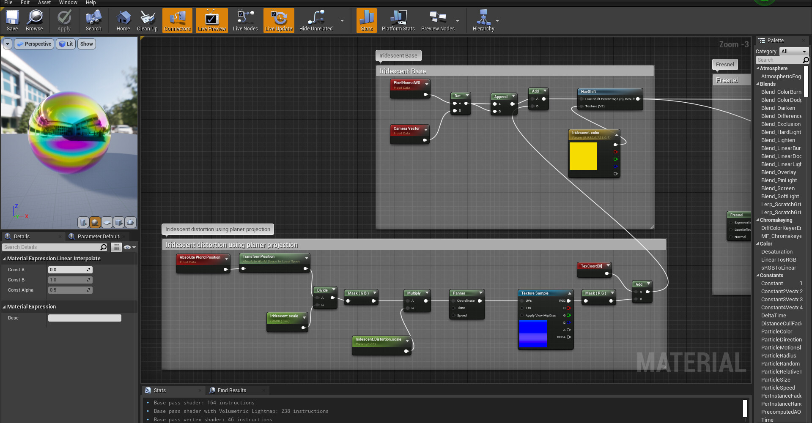812x423 pixels.
Task: Run Clean Up on the graph
Action: coord(147,20)
